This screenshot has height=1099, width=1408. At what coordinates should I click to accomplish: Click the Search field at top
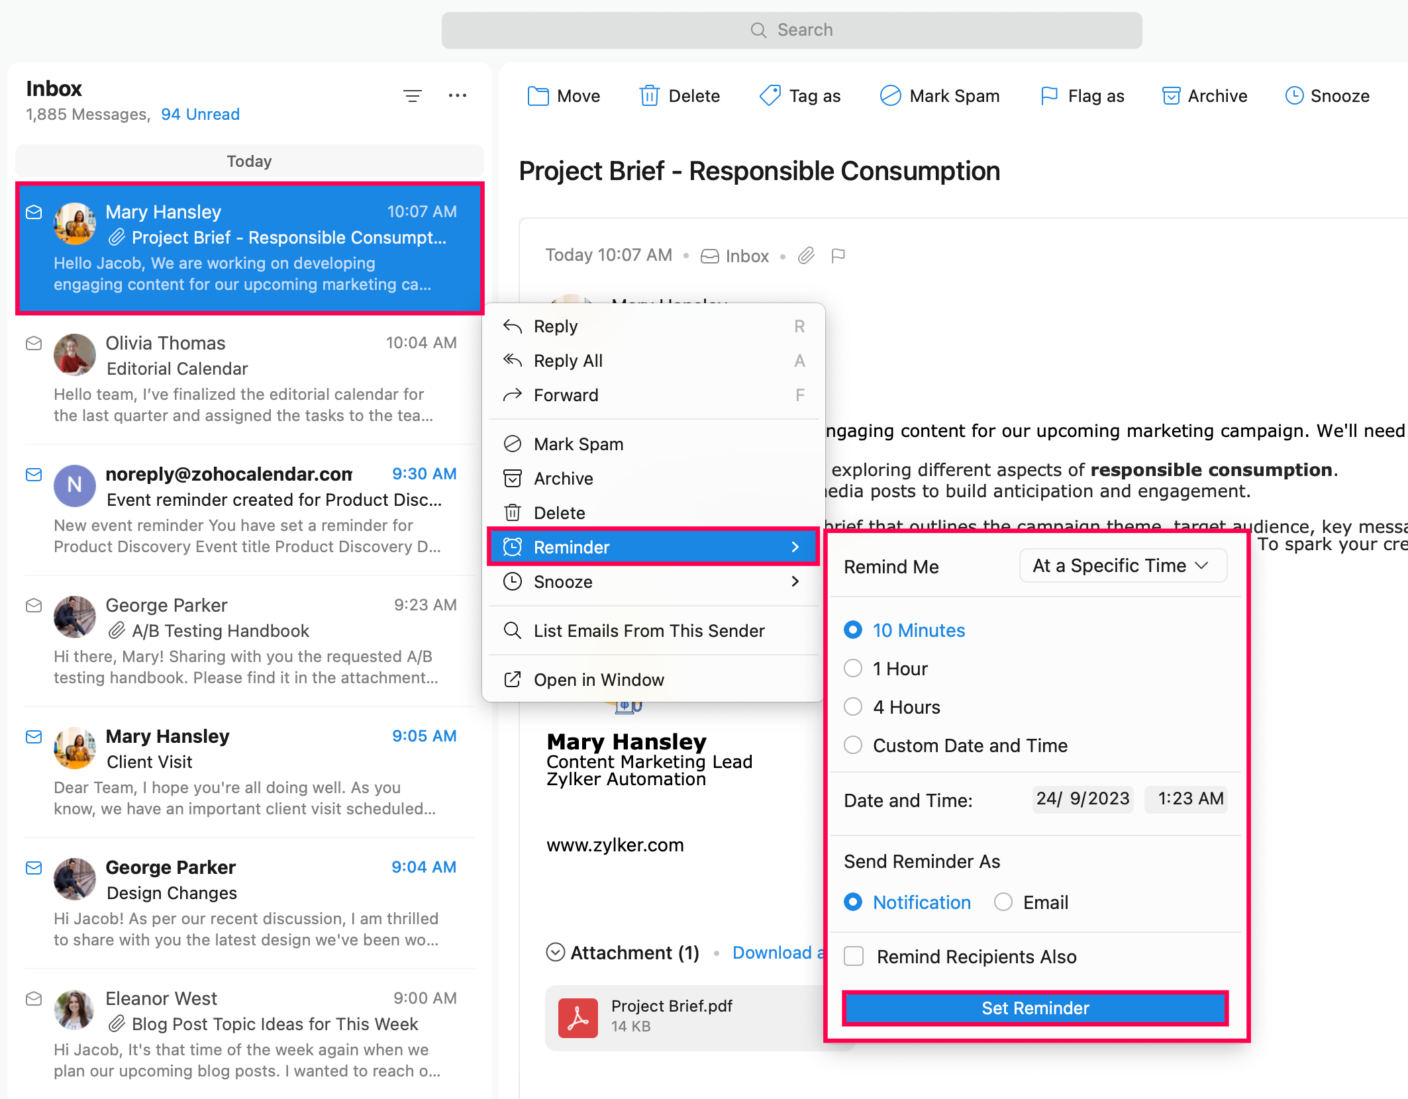791,30
